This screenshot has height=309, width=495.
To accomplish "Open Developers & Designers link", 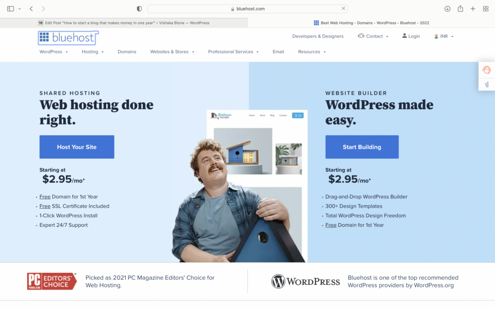I will [x=318, y=36].
